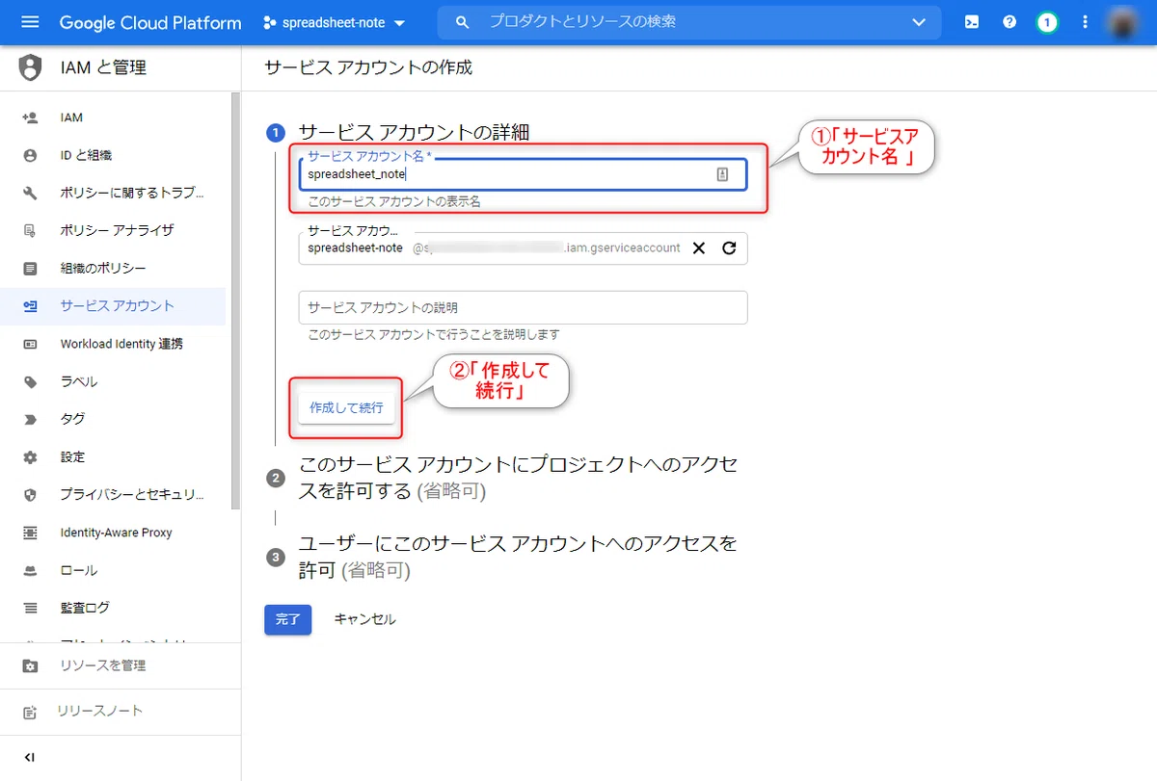Open ロール in the sidebar
Image resolution: width=1157 pixels, height=781 pixels.
click(113, 570)
